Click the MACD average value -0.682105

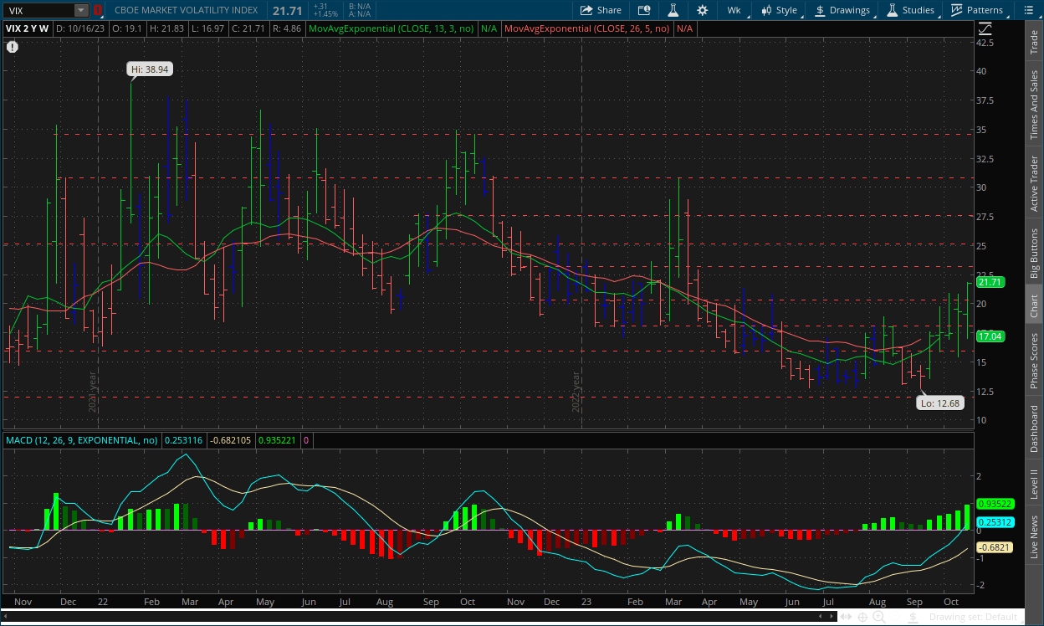click(231, 439)
